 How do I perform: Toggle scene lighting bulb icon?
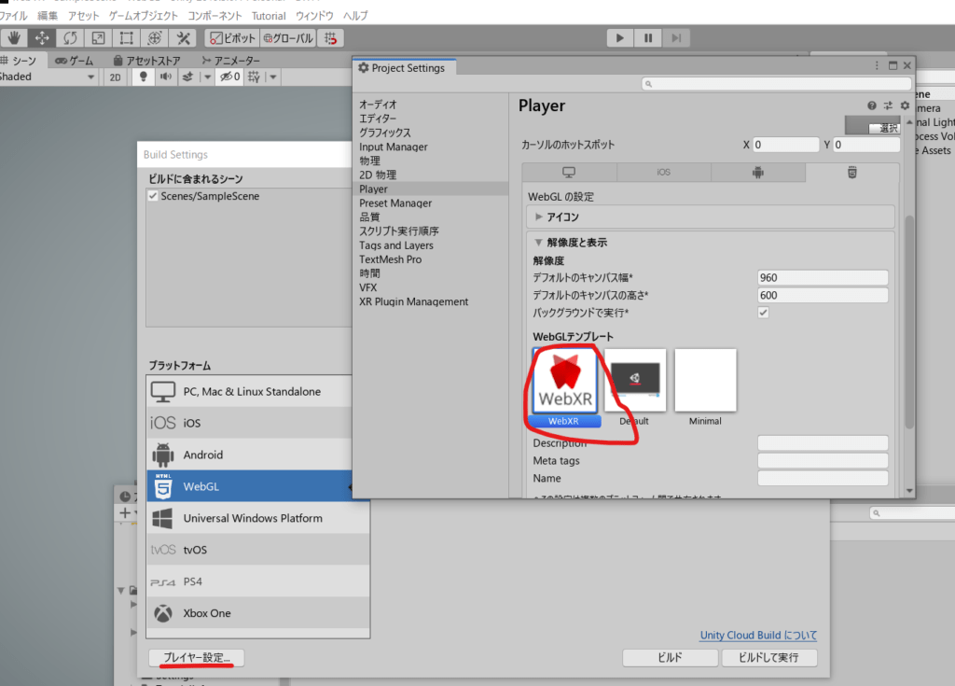tap(144, 77)
